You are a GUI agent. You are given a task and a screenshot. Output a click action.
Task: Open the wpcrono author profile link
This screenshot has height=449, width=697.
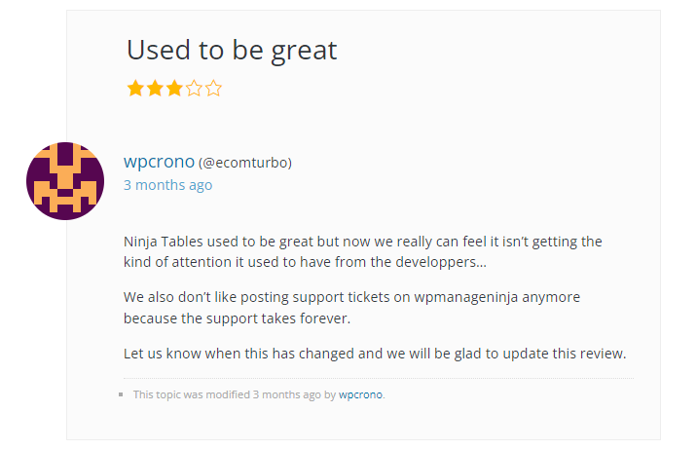[x=159, y=162]
